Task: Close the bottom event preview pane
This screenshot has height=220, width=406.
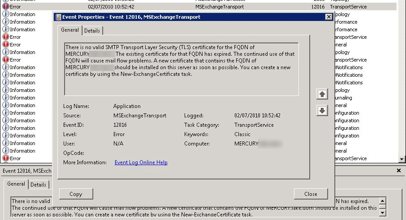Action: point(399,170)
